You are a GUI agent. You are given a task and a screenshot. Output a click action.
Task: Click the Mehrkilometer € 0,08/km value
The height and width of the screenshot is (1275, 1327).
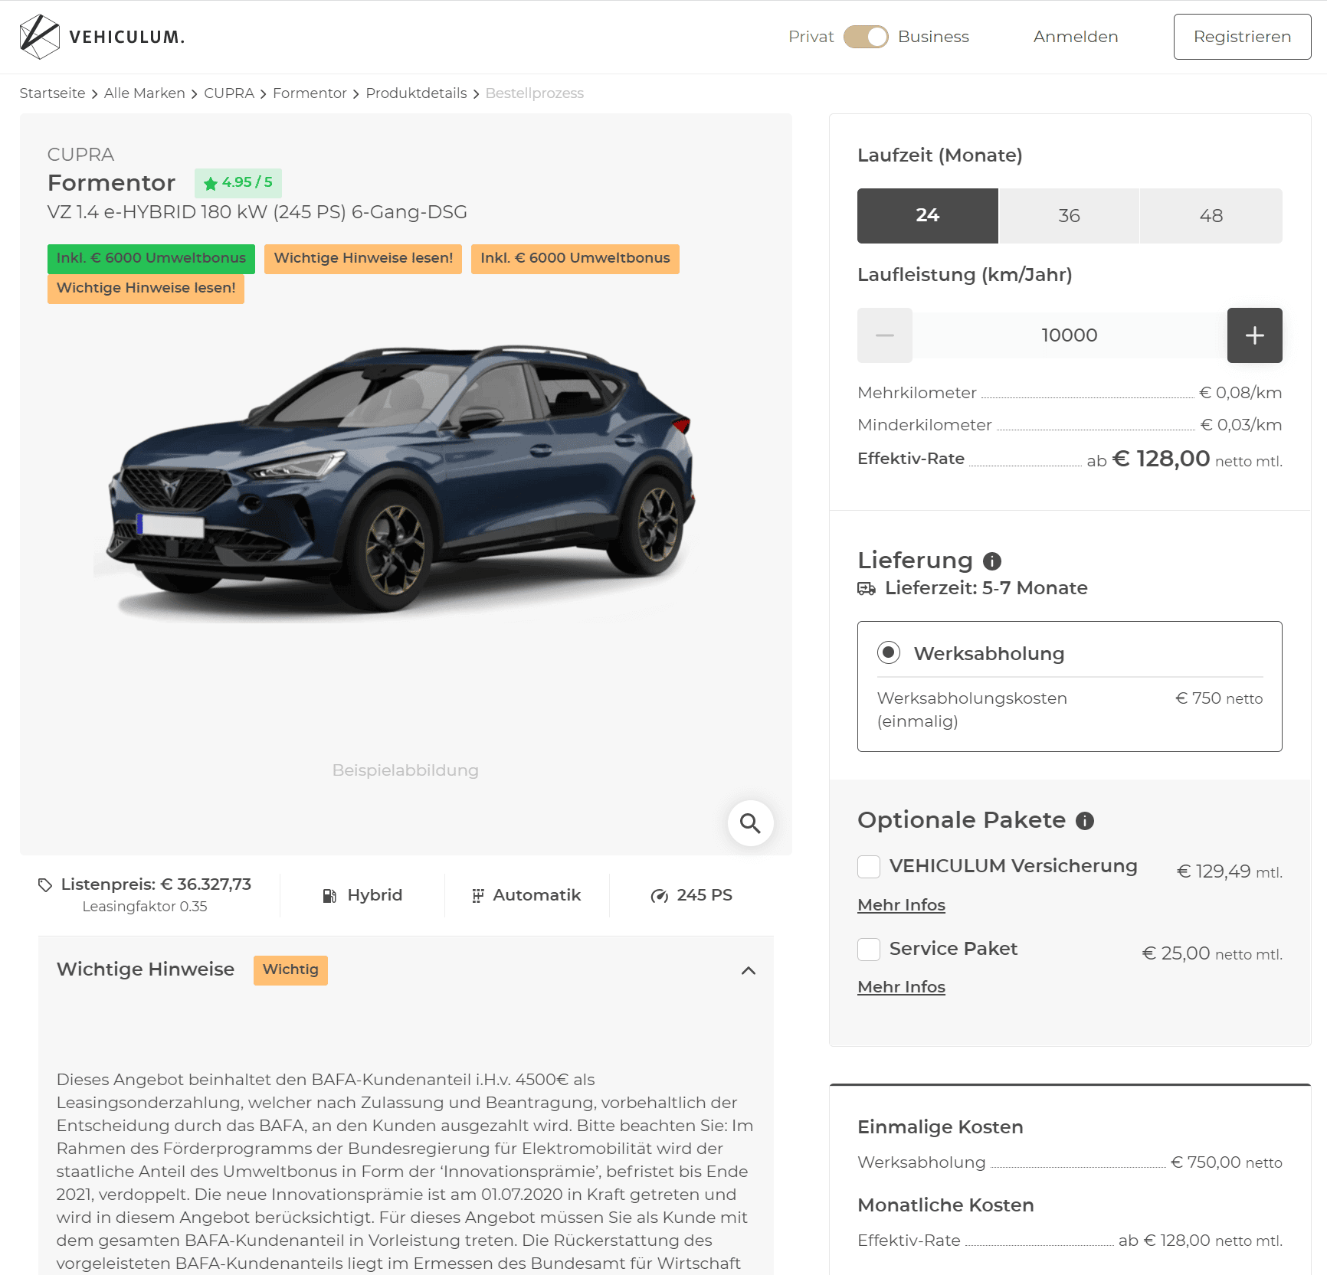1240,393
